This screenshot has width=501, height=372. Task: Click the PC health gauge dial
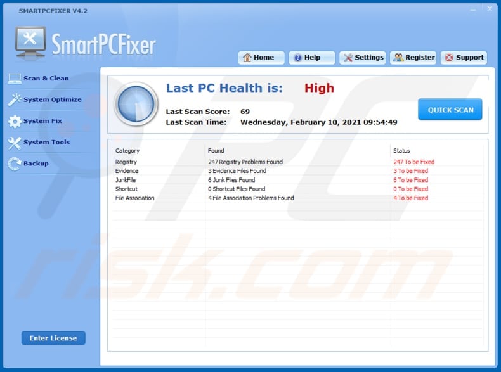[x=136, y=103]
